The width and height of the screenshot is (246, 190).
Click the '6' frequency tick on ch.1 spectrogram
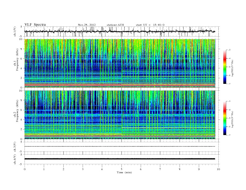(22, 58)
